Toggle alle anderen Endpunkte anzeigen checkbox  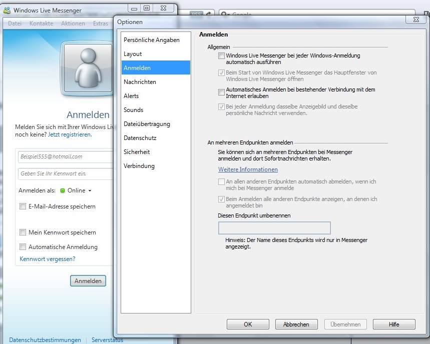coord(221,199)
